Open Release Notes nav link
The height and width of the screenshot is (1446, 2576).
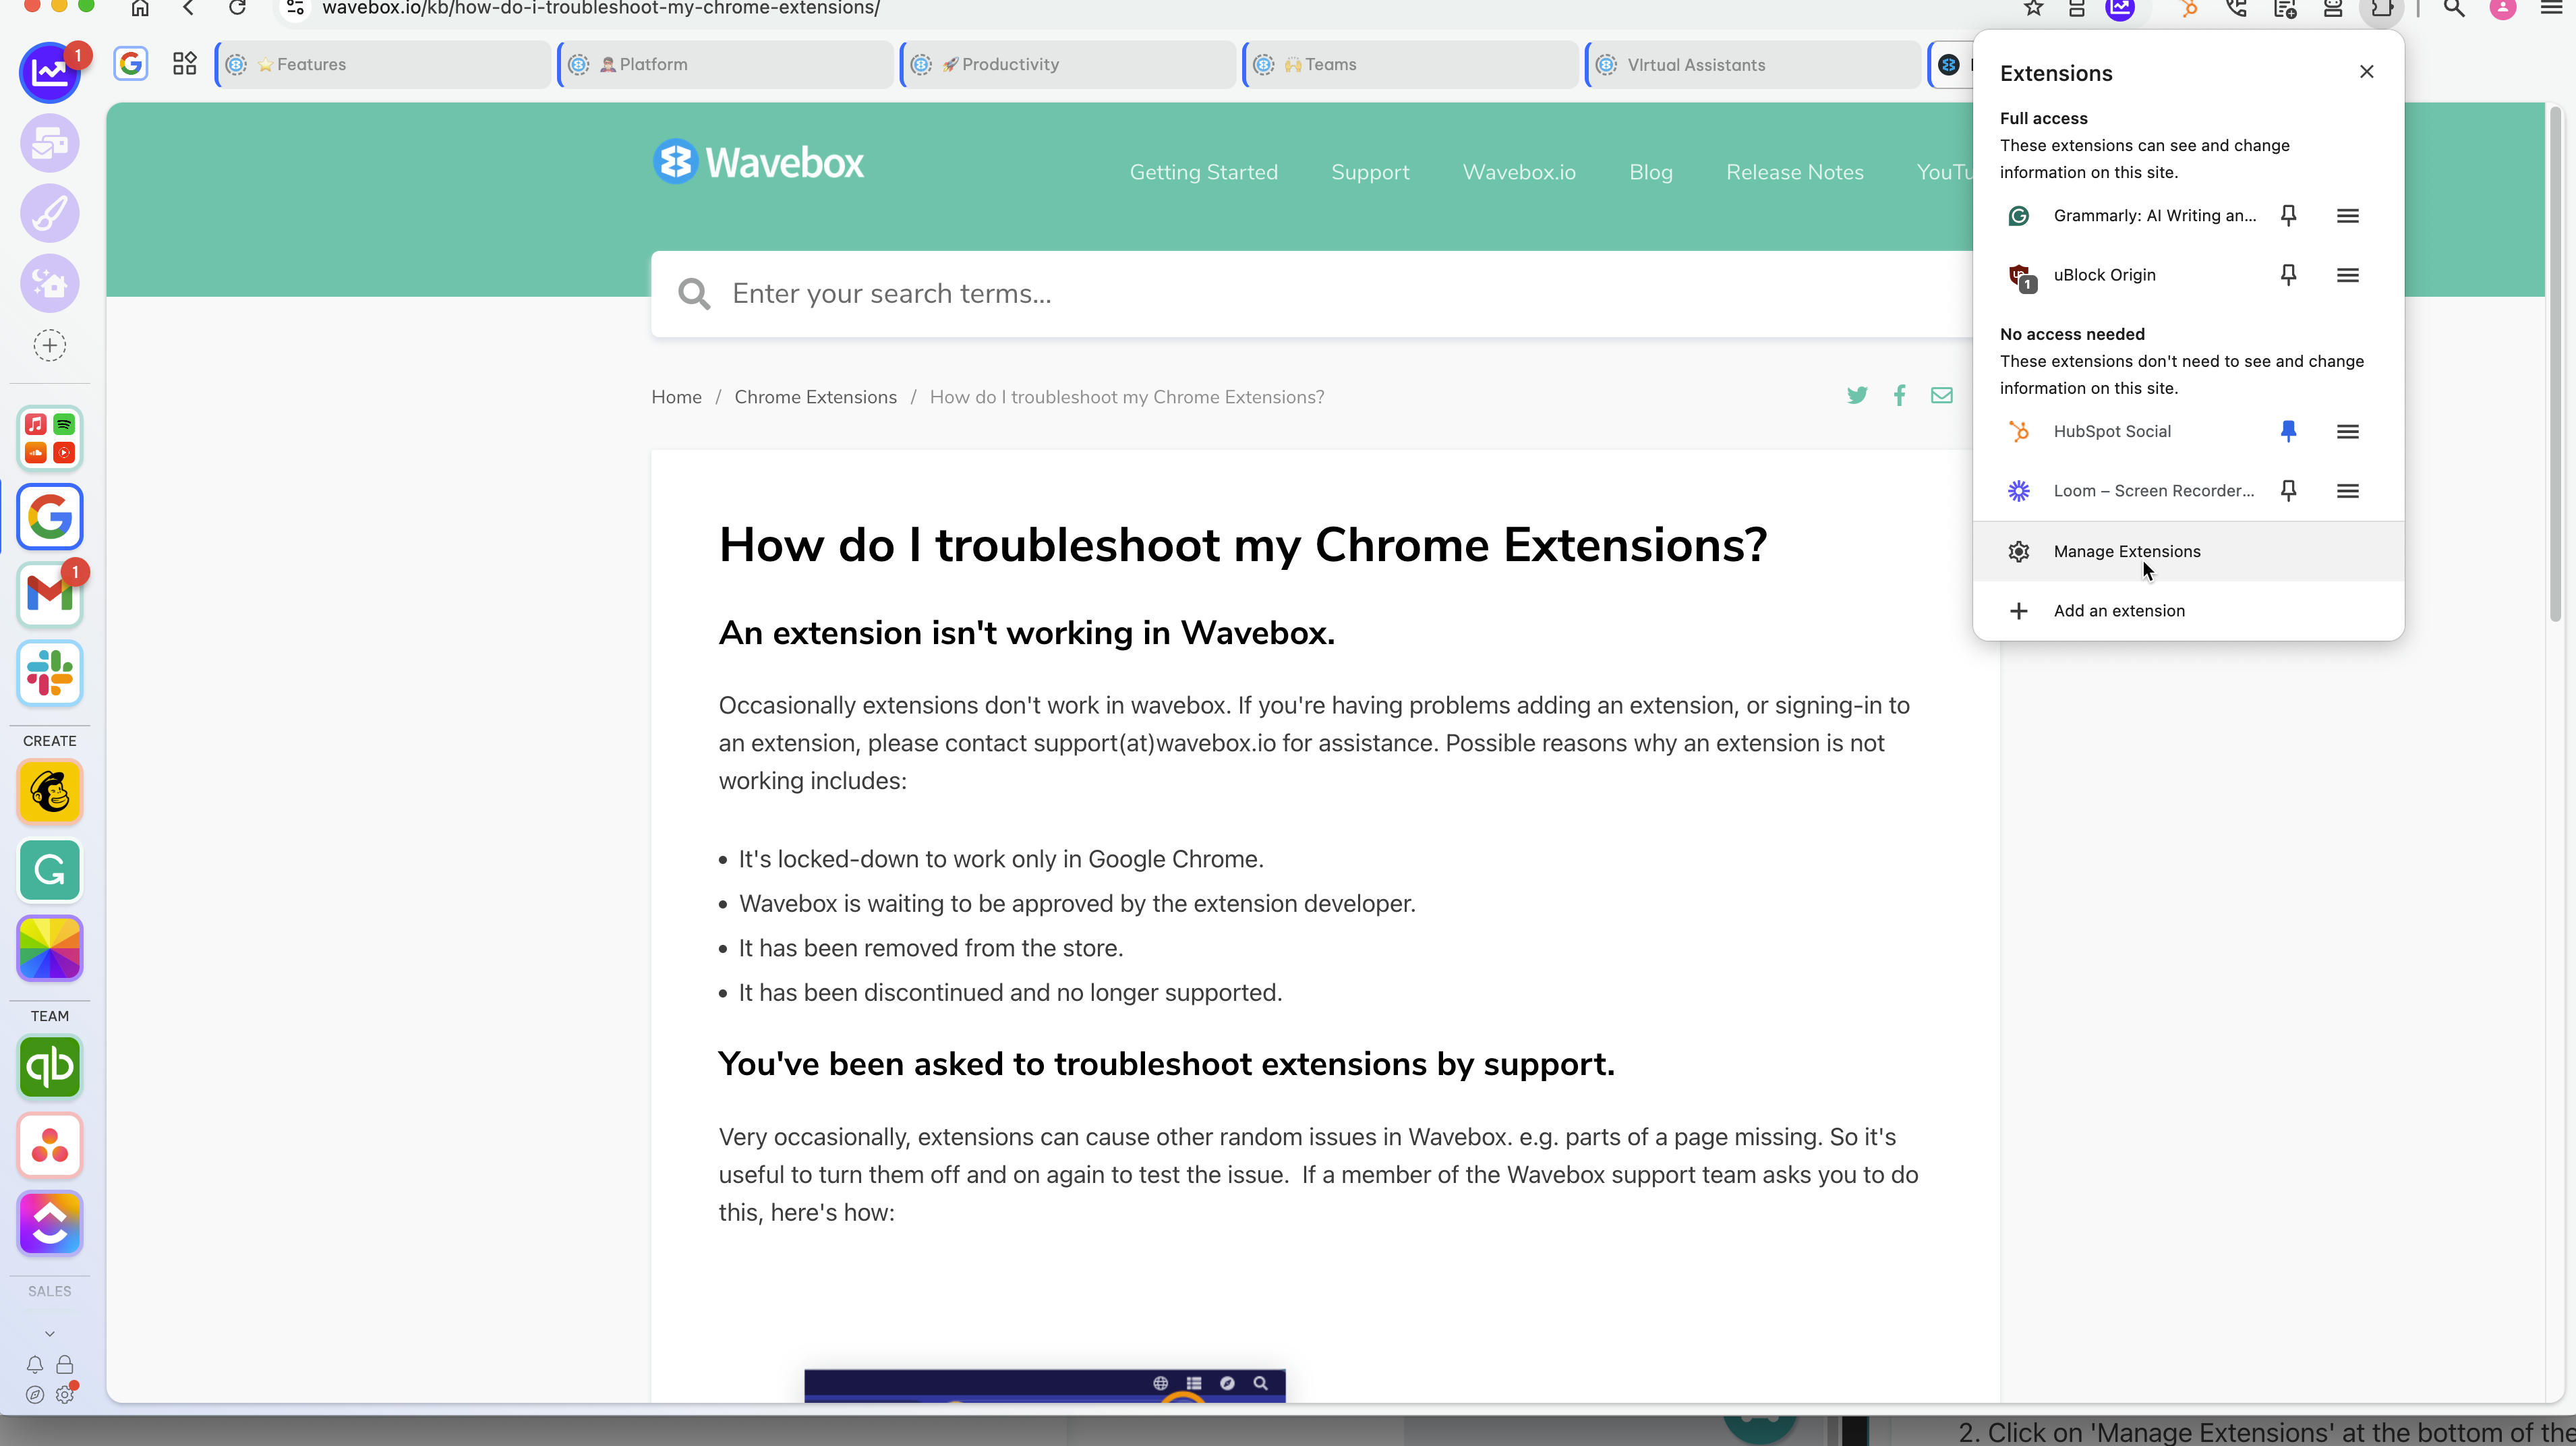coord(1794,172)
